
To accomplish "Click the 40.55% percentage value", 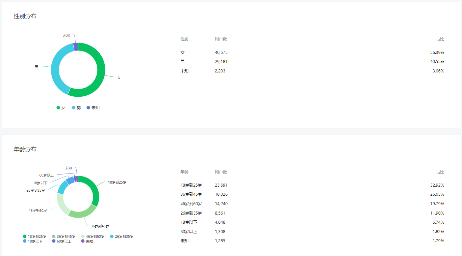I will pos(437,62).
